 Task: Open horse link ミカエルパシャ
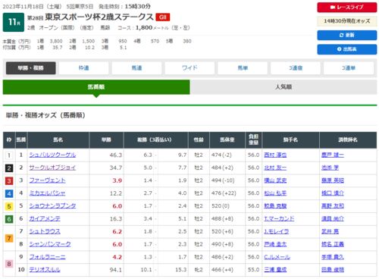point(47,193)
